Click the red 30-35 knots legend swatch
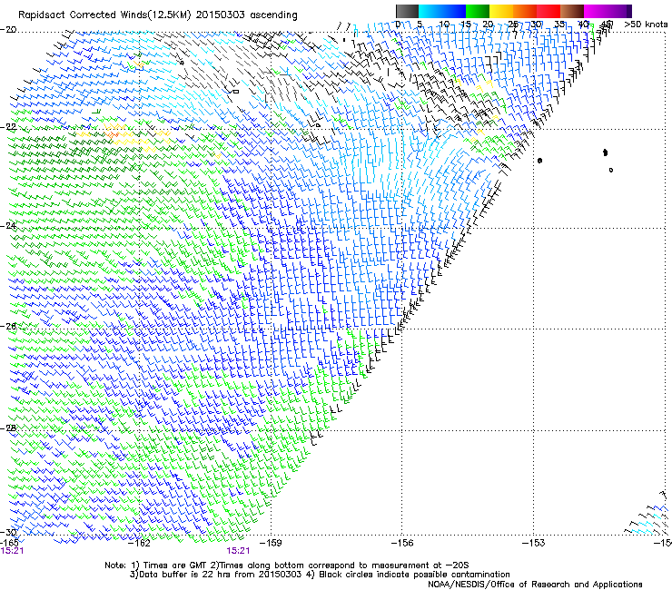The height and width of the screenshot is (590, 672). (548, 11)
